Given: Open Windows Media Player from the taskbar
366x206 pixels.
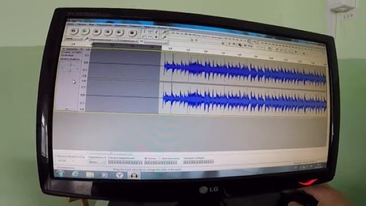Looking at the screenshot, I should click(104, 175).
